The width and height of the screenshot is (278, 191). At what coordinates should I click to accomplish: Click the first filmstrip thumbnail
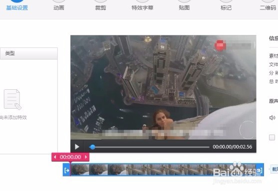80,170
